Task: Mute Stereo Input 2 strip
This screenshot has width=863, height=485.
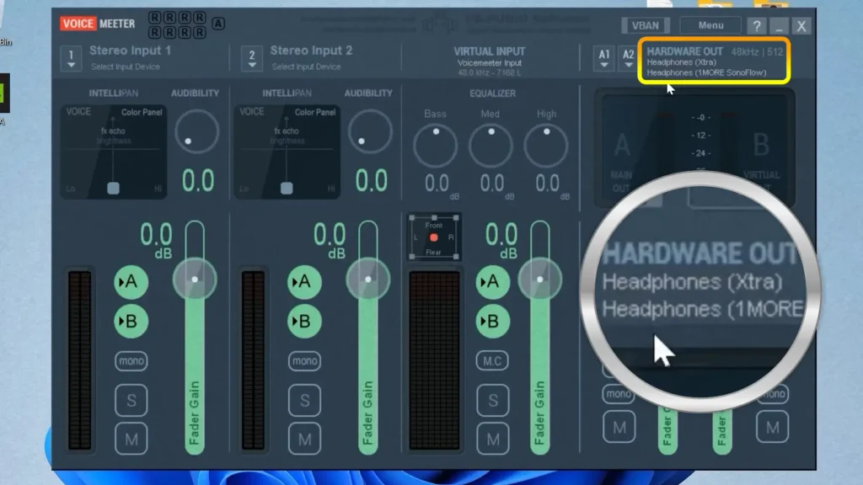Action: pyautogui.click(x=304, y=439)
